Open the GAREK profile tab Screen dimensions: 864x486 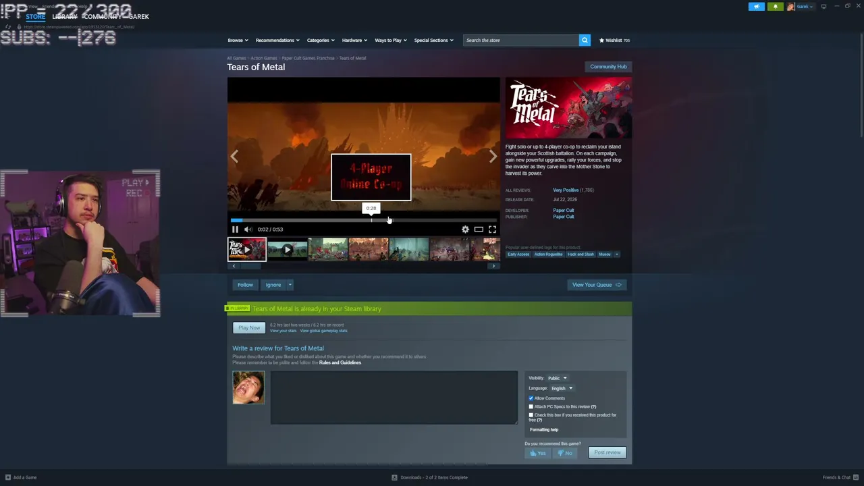coord(139,16)
